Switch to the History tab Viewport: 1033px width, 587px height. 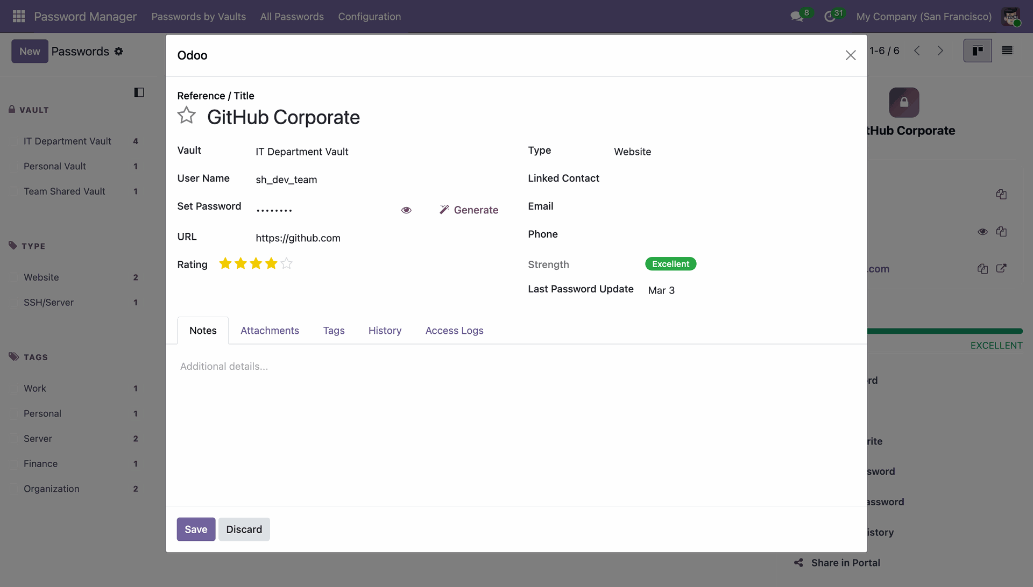(x=385, y=331)
